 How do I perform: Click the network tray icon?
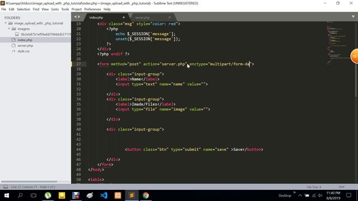[314, 195]
